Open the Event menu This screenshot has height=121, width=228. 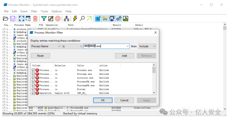(24, 11)
